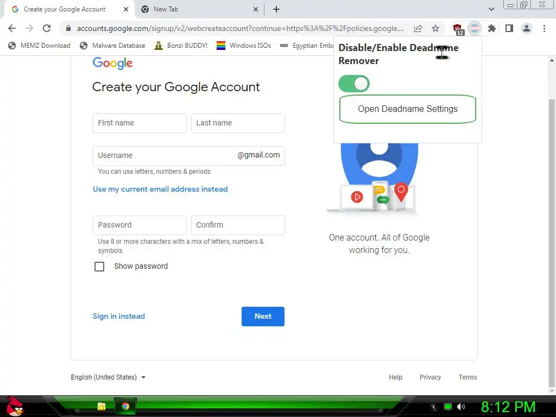Screen dimensions: 556x417
Task: Click the forward navigation arrow
Action: [29, 28]
